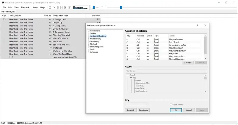Screen dimensions: 238x125
Task: Open the Playback menu
Action: [25, 7]
